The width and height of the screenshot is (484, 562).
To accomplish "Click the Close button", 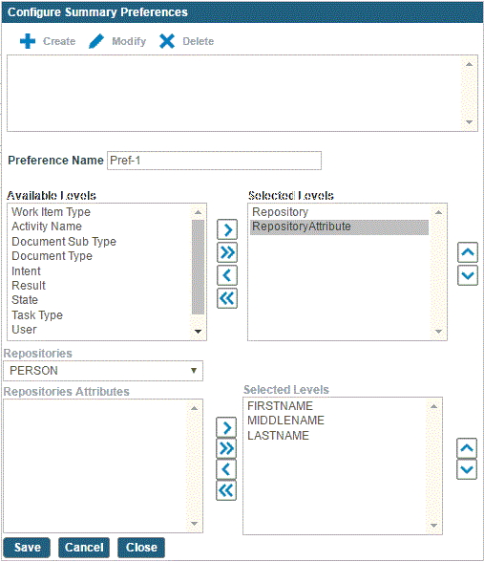I will tap(141, 548).
